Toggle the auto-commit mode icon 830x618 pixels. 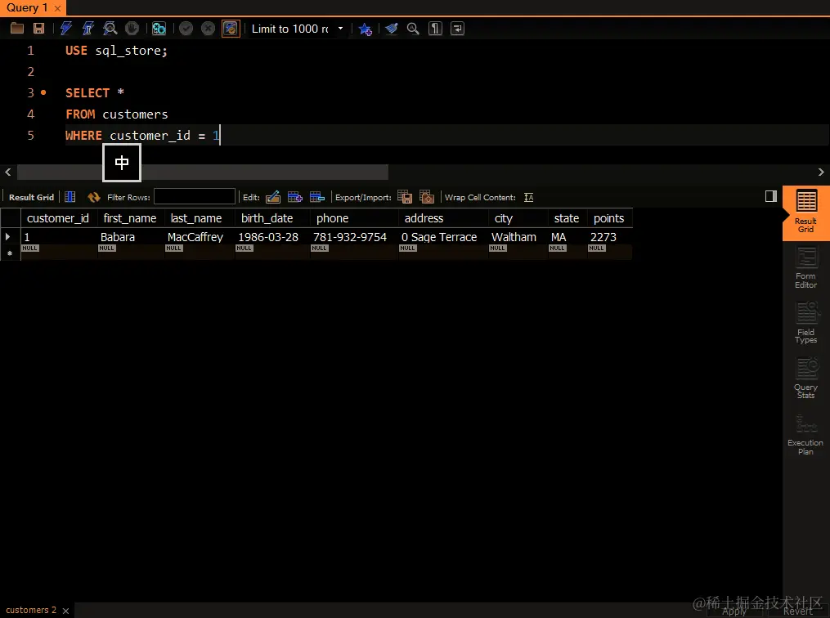(x=231, y=29)
